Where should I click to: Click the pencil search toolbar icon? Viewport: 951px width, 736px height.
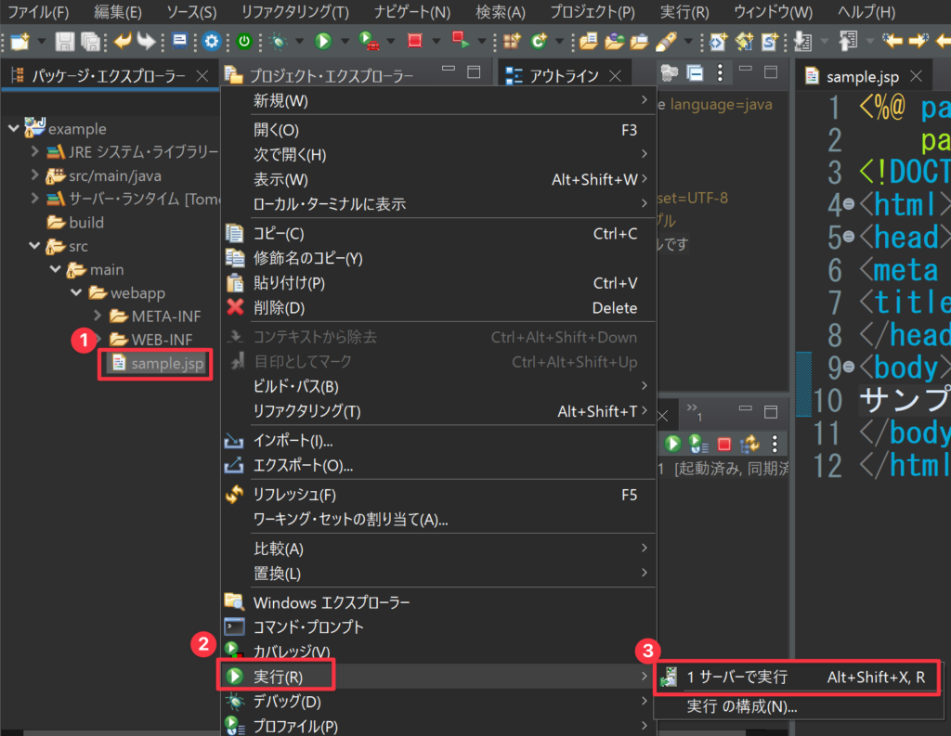[x=666, y=41]
